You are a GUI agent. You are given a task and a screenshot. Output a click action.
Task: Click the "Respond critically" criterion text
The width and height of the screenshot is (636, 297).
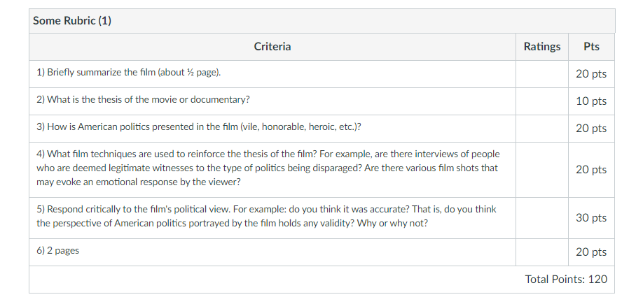click(266, 216)
